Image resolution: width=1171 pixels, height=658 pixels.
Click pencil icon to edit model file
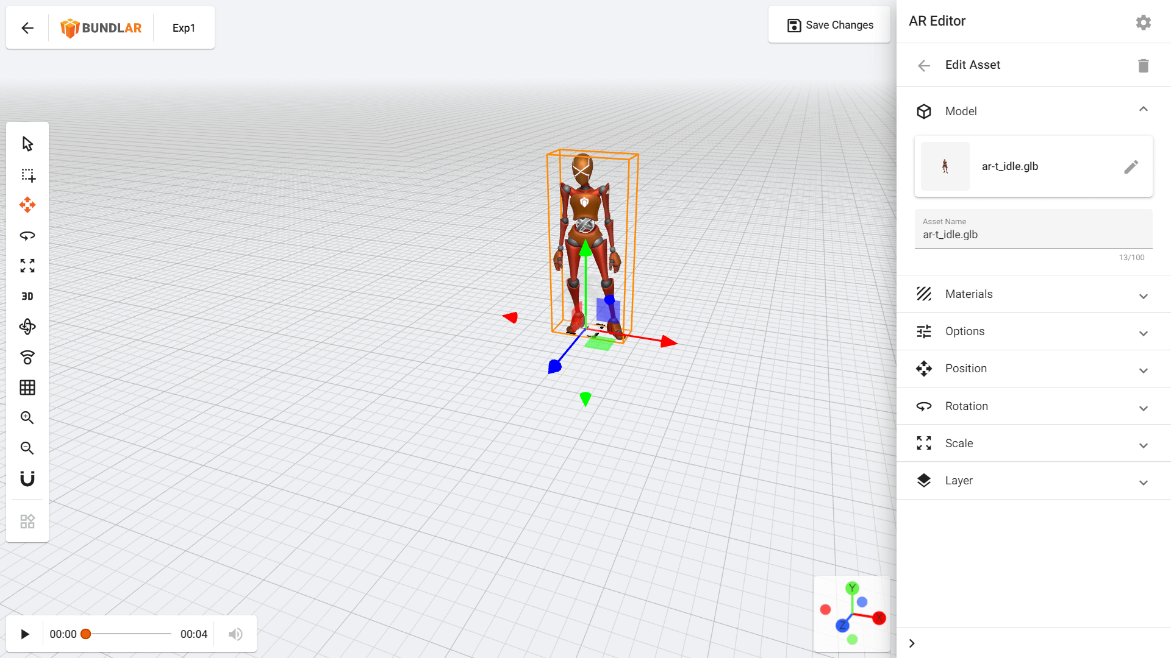pyautogui.click(x=1131, y=166)
